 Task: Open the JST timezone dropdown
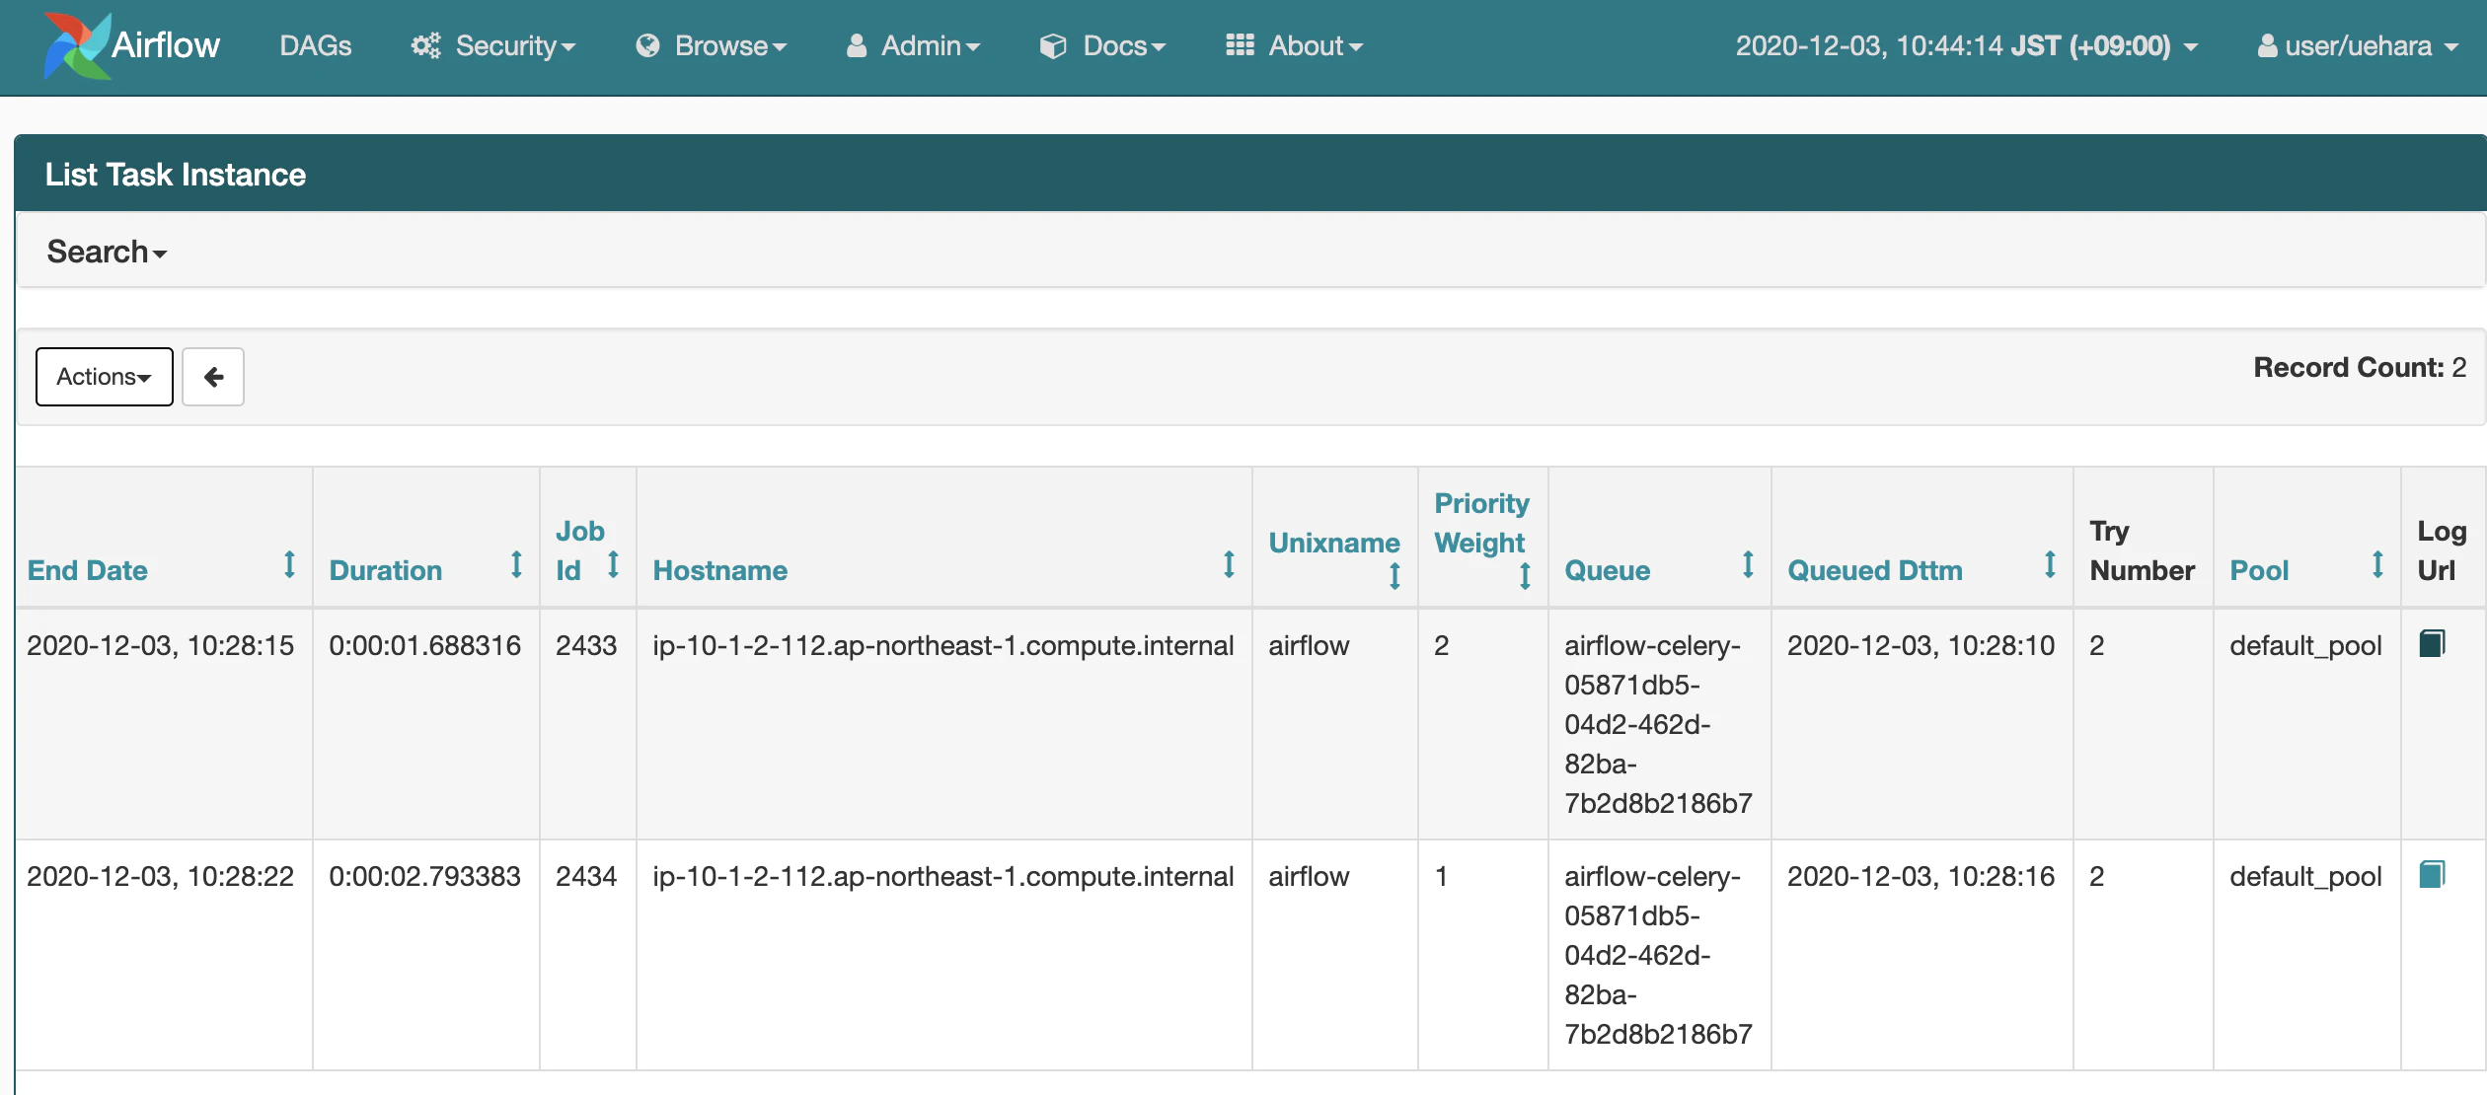(1966, 45)
